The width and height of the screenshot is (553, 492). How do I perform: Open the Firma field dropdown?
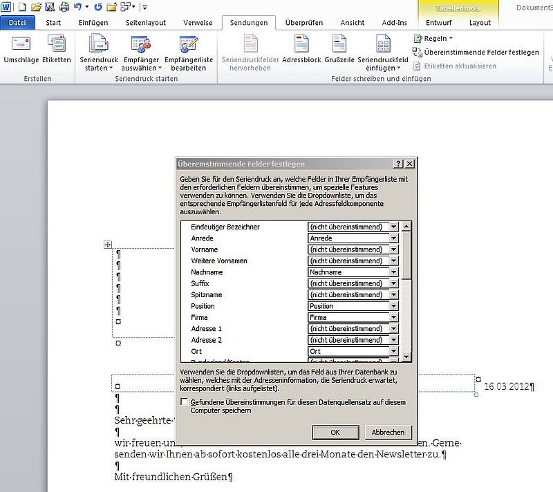pos(393,317)
